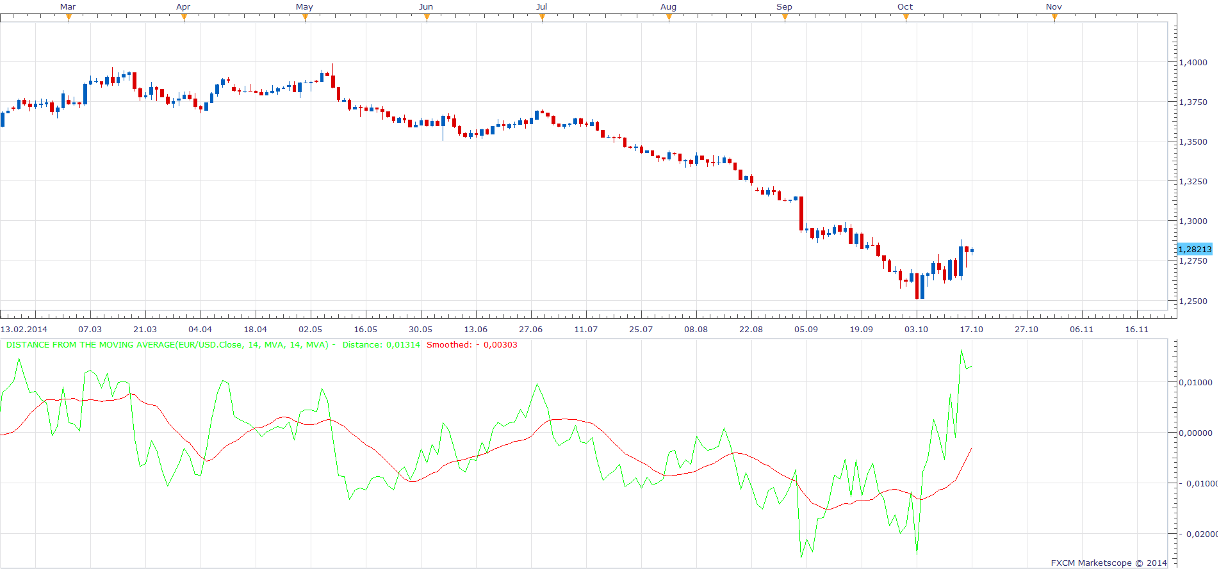
Task: Click the 27.10 date axis label
Action: 1026,329
